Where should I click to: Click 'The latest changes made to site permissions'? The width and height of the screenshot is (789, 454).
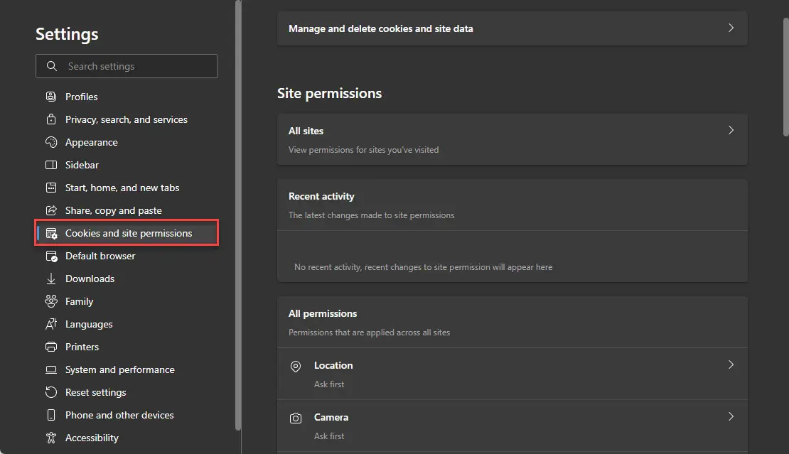pyautogui.click(x=371, y=215)
